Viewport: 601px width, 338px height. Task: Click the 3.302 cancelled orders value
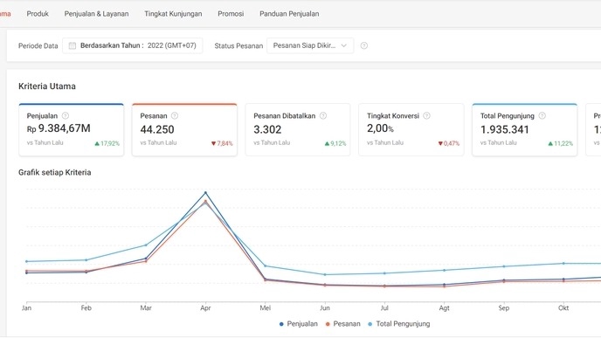[x=267, y=129]
